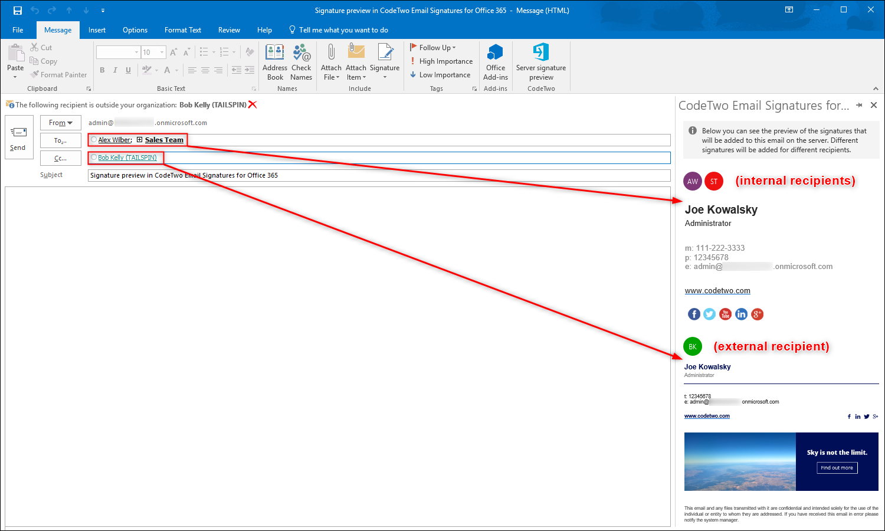Open the text highlight color picker
The image size is (885, 531).
(147, 70)
